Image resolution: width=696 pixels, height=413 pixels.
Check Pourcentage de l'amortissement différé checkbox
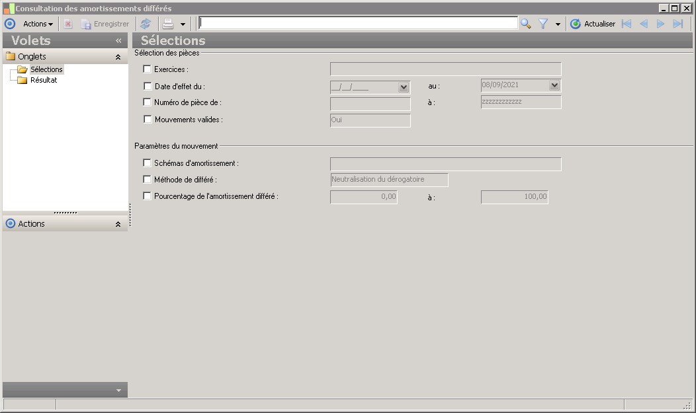click(147, 196)
